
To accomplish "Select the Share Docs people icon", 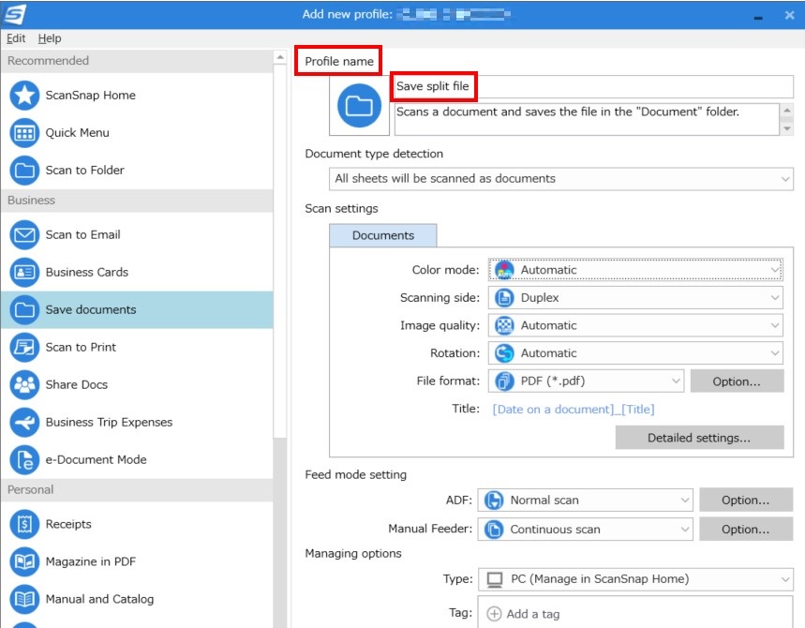I will click(24, 384).
